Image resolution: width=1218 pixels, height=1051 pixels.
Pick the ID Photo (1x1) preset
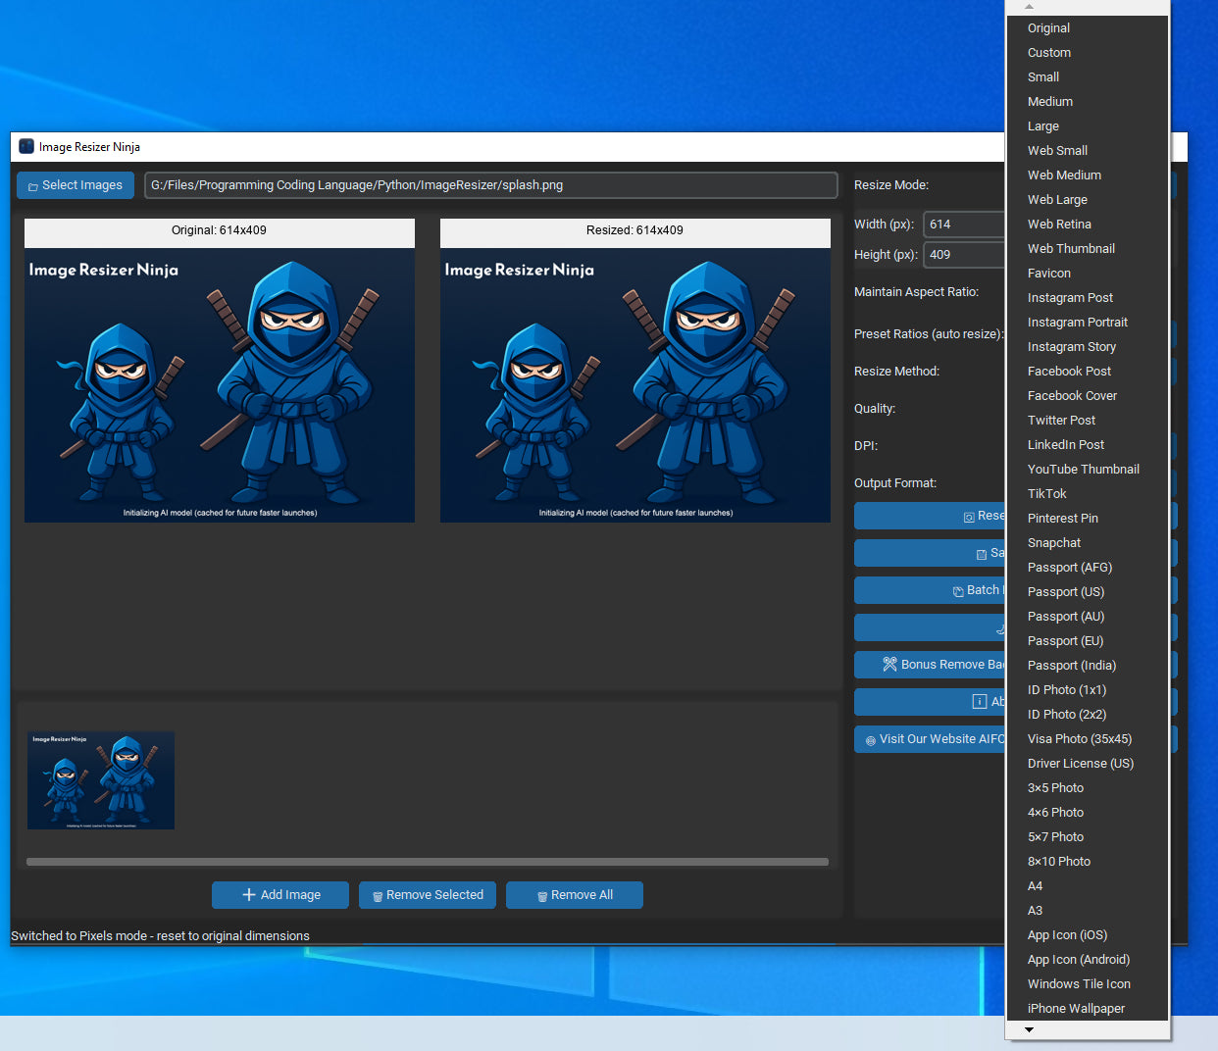pyautogui.click(x=1088, y=690)
